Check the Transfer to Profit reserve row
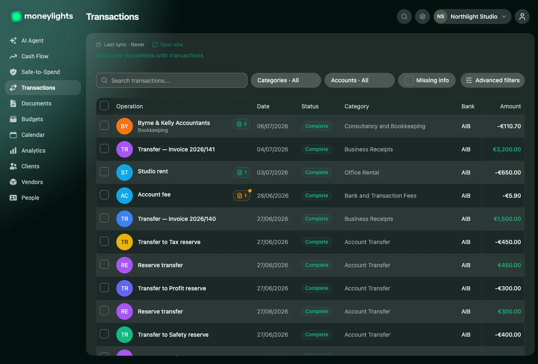The height and width of the screenshot is (364, 538). [104, 287]
